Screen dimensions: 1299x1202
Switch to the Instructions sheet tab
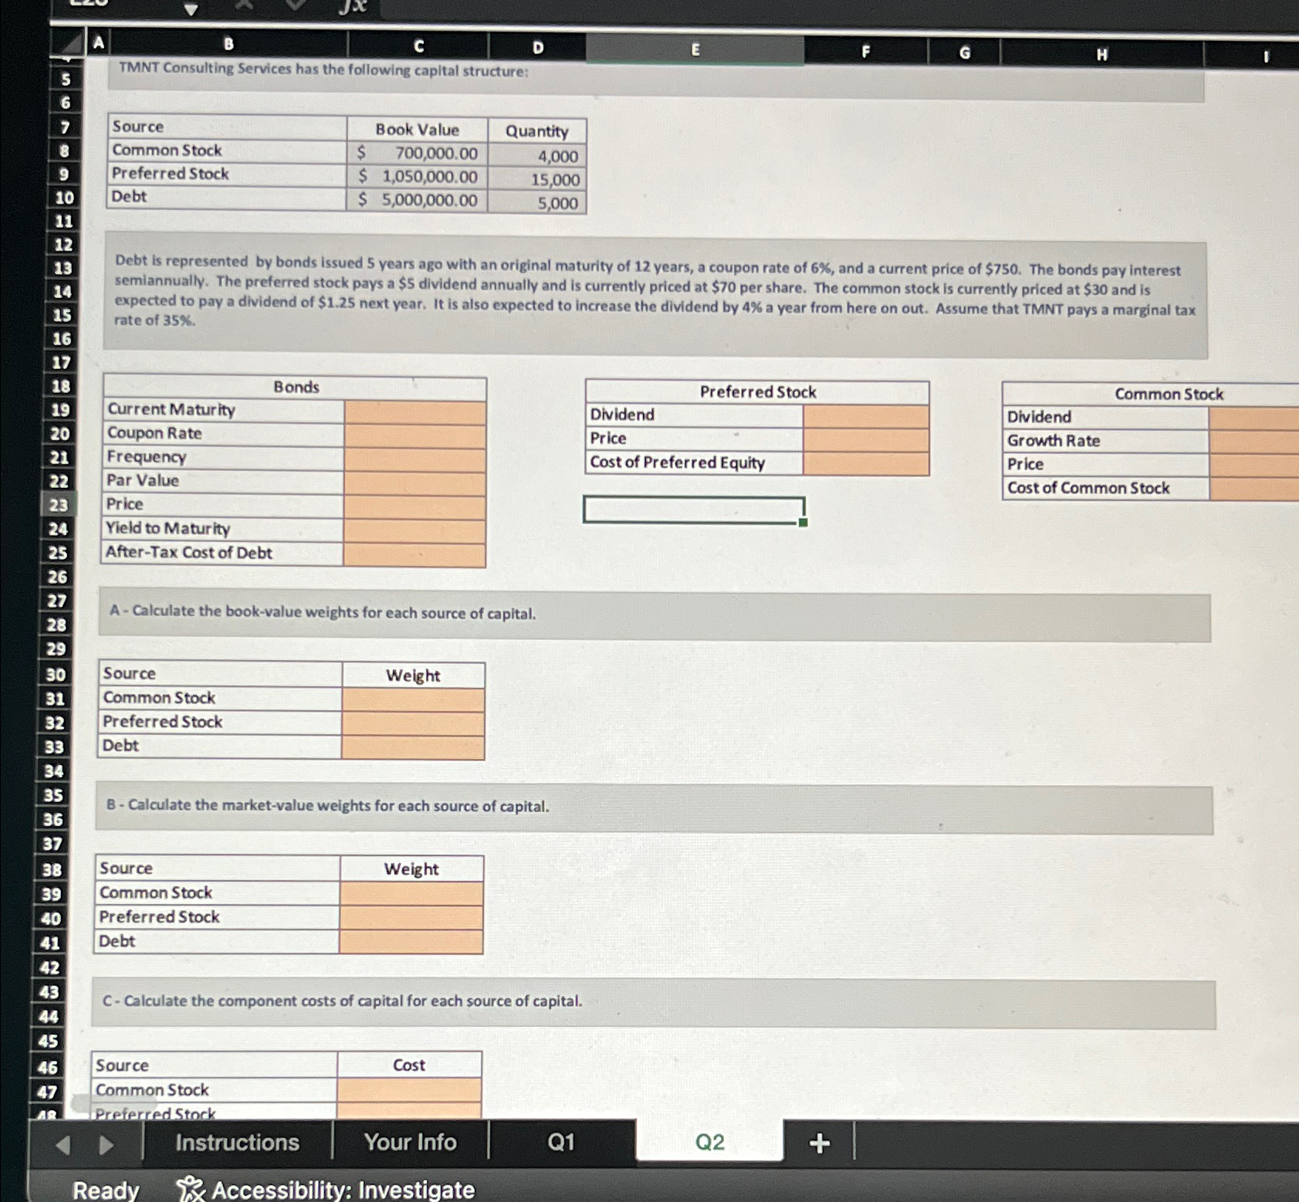pyautogui.click(x=237, y=1142)
